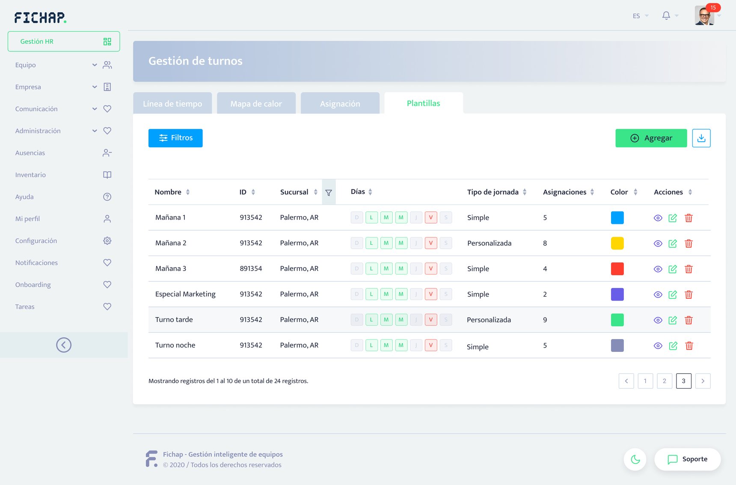Viewport: 736px width, 485px height.
Task: Open the ES language dropdown
Action: (x=640, y=16)
